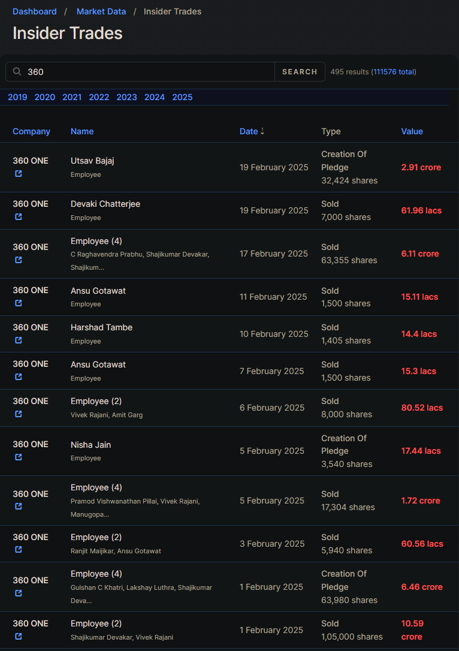
Task: Click the SEARCH button
Action: click(300, 72)
